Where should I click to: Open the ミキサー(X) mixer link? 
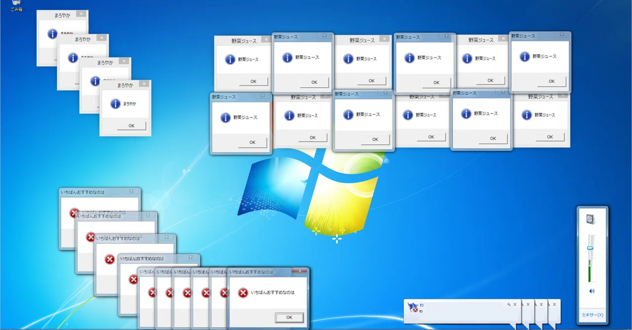(592, 315)
